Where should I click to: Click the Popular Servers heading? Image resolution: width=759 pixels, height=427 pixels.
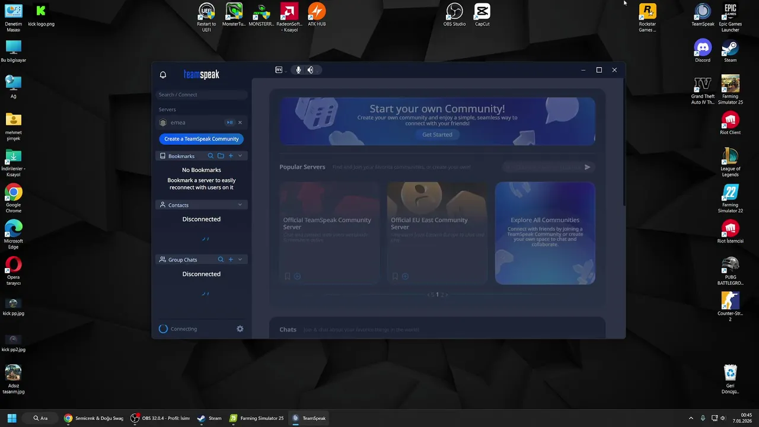coord(302,167)
